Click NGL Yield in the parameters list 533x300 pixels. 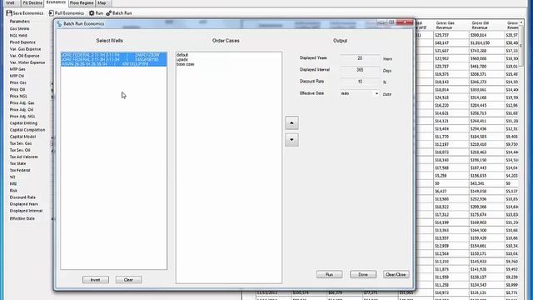pos(18,35)
